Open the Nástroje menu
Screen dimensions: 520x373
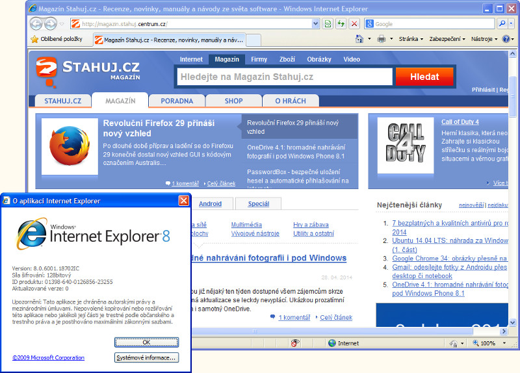(x=484, y=39)
